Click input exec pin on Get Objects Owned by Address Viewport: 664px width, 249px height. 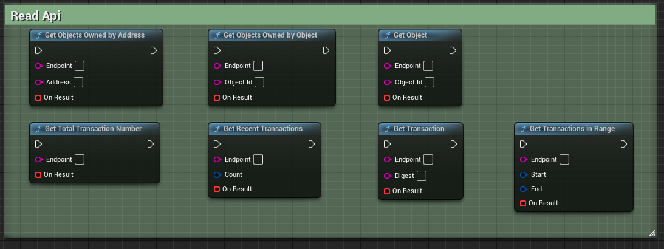tap(39, 50)
